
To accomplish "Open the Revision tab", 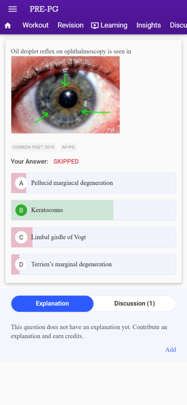I will [x=70, y=25].
